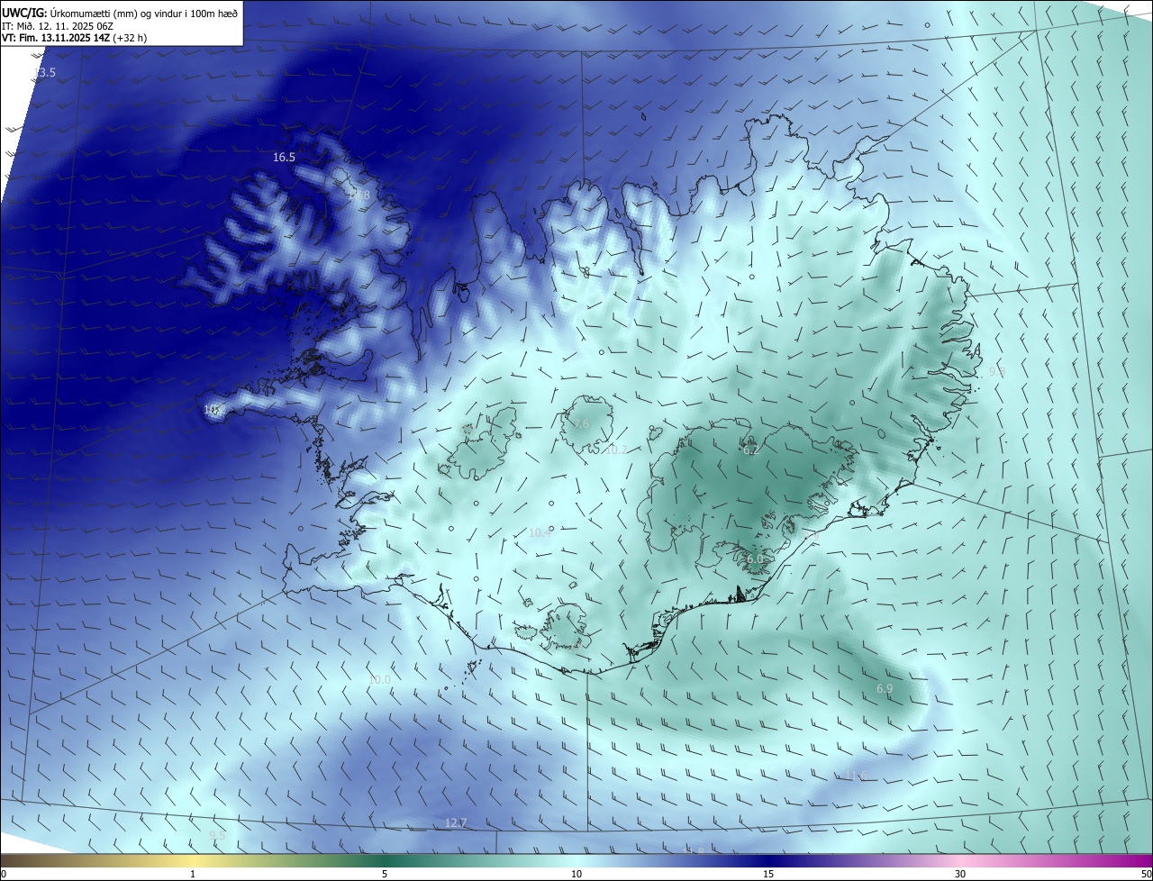Click the 10 tick on the color scale

[x=576, y=874]
